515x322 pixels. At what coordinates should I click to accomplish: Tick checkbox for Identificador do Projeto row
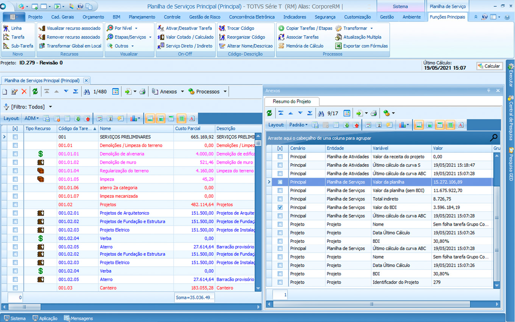tap(280, 282)
